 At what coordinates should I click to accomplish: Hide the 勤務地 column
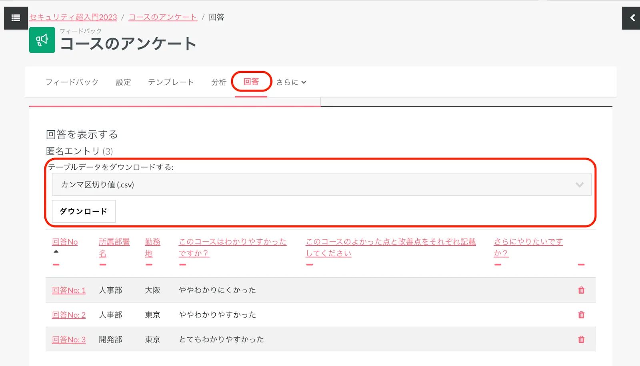coord(149,265)
